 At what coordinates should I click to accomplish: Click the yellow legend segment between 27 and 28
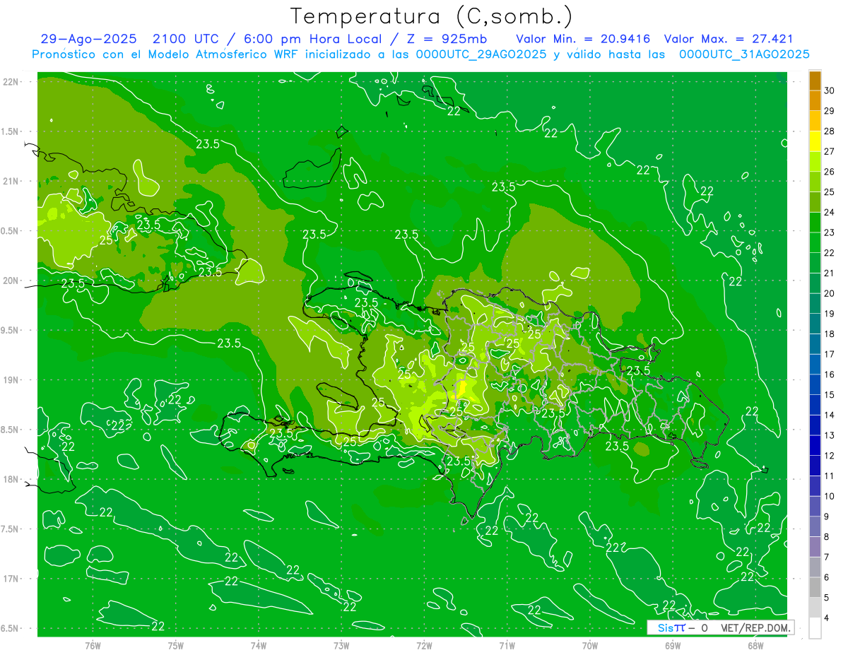815,141
